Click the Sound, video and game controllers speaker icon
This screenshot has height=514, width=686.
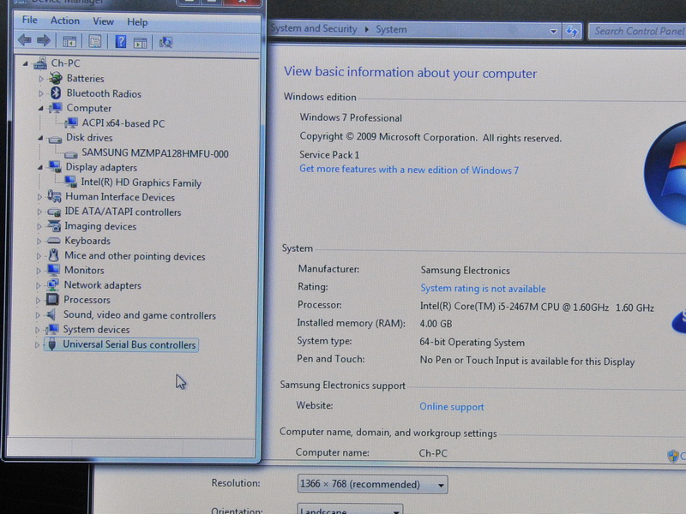tap(51, 314)
